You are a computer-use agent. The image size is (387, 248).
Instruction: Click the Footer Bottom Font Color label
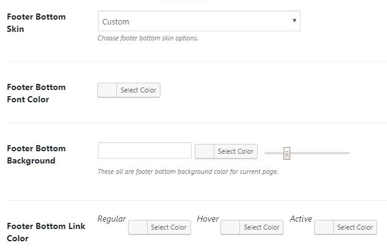[x=36, y=93]
